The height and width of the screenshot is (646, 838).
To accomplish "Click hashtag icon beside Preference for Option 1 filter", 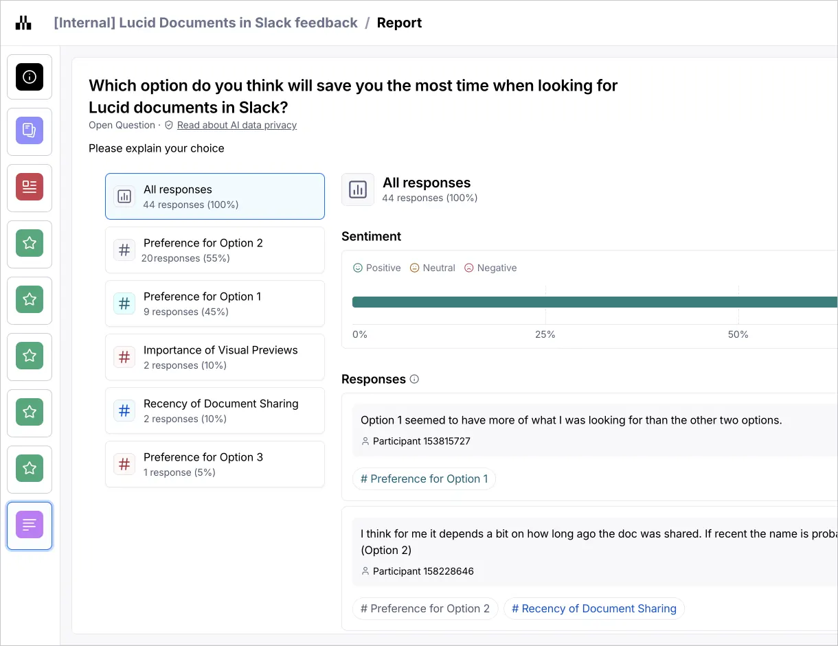I will click(x=124, y=303).
